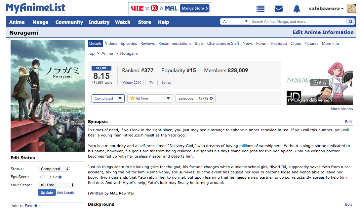Click the user profile avatar picture
360x209 pixels.
pyautogui.click(x=351, y=9)
